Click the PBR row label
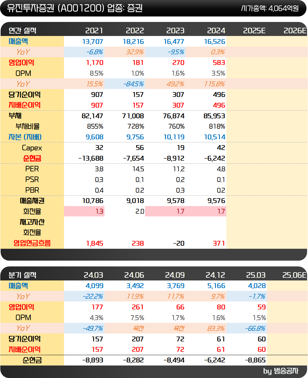This screenshot has width=308, height=378. click(32, 190)
